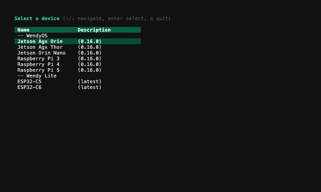Click version 0.16.0 next to Raspberry Pi 5
The height and width of the screenshot is (192, 321).
(90, 70)
